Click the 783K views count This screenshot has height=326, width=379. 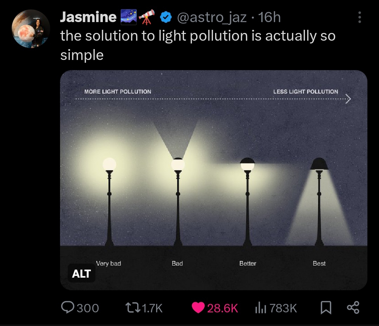coord(283,308)
